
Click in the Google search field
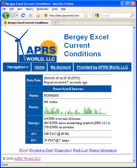point(116,16)
